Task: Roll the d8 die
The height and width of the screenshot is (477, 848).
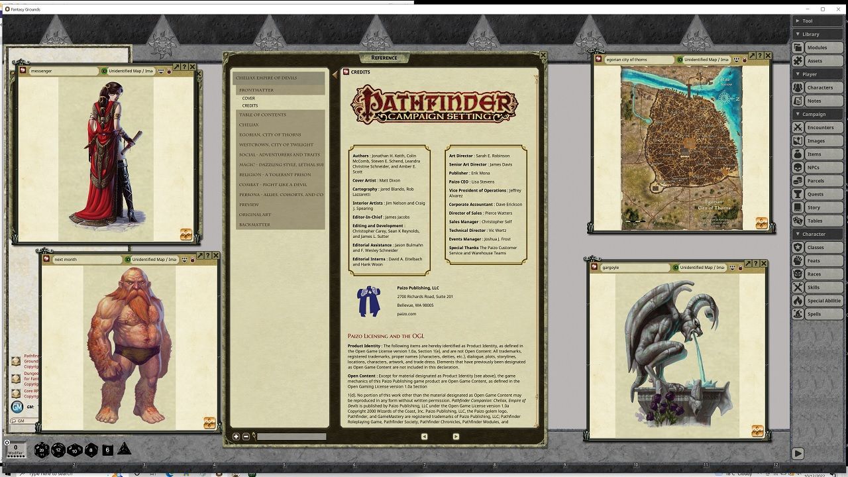Action: (x=91, y=450)
